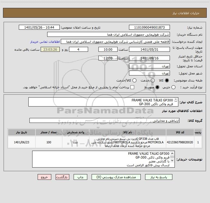Choose the جزیی purchase type radio
The width and height of the screenshot is (210, 203).
tap(173, 87)
